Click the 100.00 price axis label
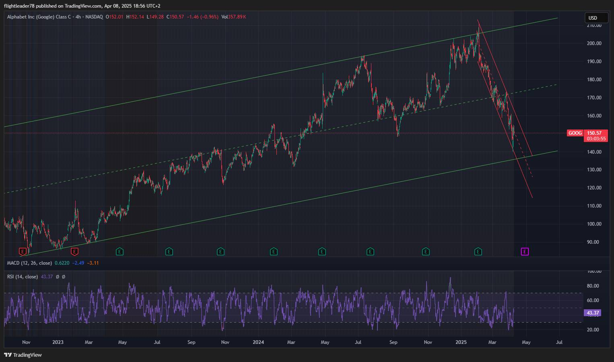 tap(594, 224)
